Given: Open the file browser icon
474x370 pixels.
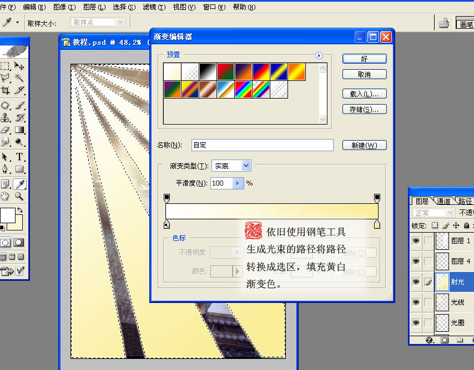Looking at the screenshot, I should 444,23.
